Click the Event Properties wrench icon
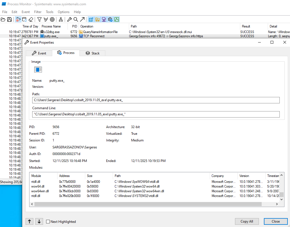 click(69, 19)
